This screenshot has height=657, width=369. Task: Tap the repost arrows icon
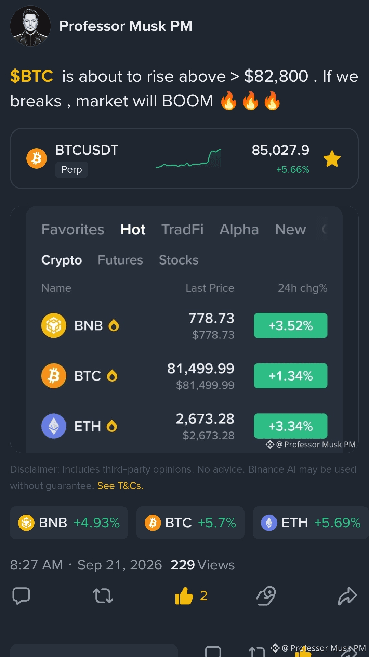click(x=103, y=596)
